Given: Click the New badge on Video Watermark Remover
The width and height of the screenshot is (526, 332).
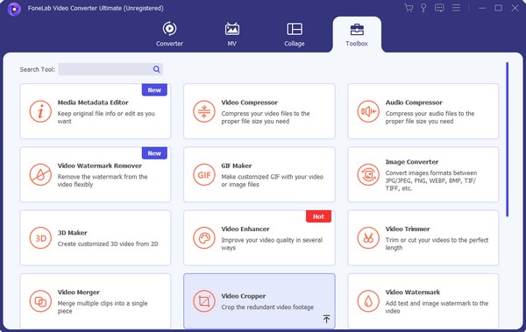Looking at the screenshot, I should [154, 153].
